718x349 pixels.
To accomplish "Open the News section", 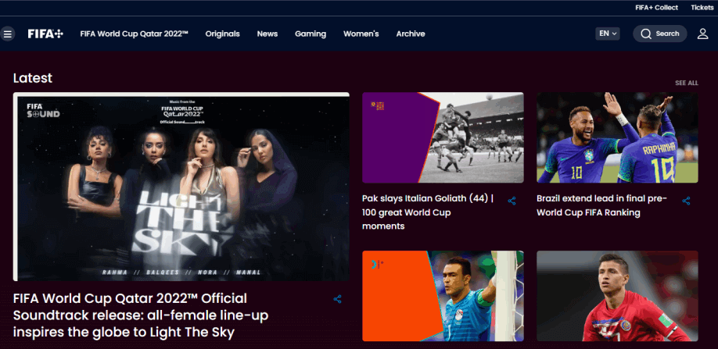I will point(267,34).
